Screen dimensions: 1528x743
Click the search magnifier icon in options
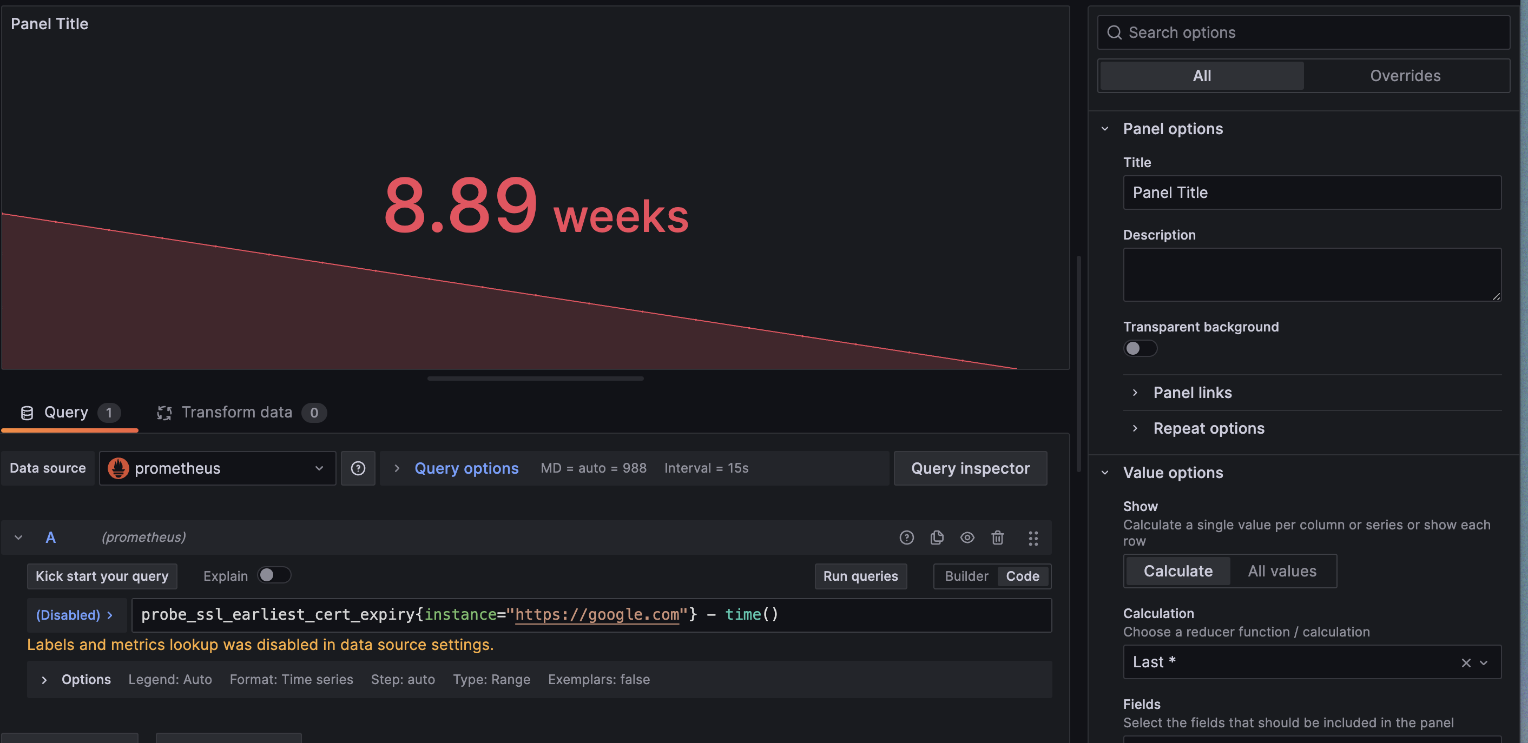[1114, 32]
